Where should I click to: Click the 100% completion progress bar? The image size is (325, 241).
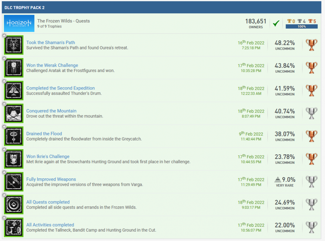[x=302, y=26]
